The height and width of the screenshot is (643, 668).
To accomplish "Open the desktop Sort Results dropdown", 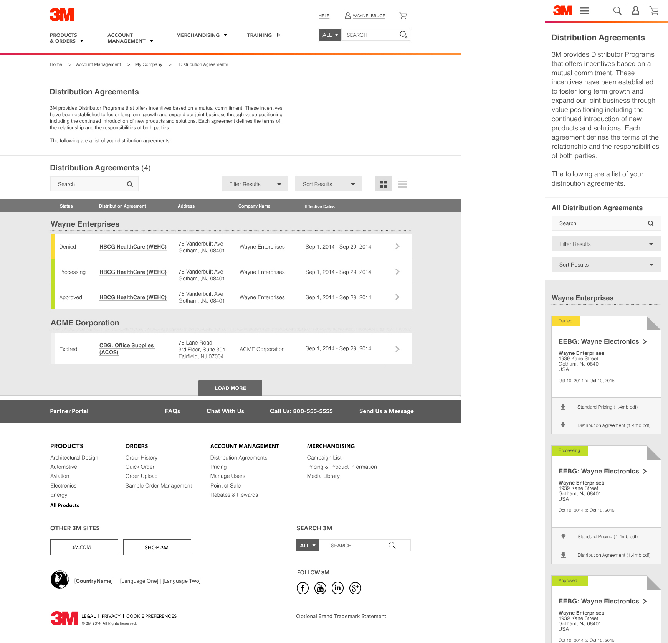I will click(x=328, y=184).
